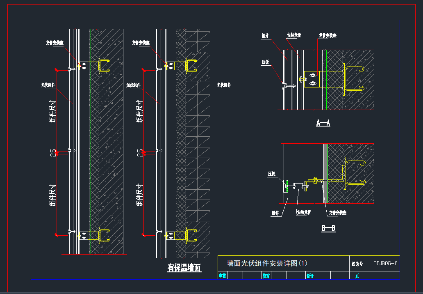Click "安装龙骨" annotation in section A—A
Viewport: 423px width, 294px height.
point(293,36)
